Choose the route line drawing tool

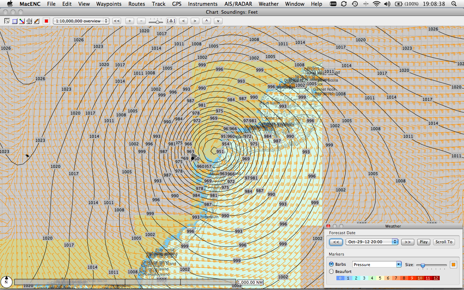[x=22, y=21]
